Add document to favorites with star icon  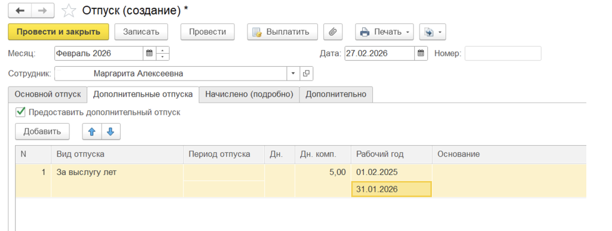click(x=69, y=11)
